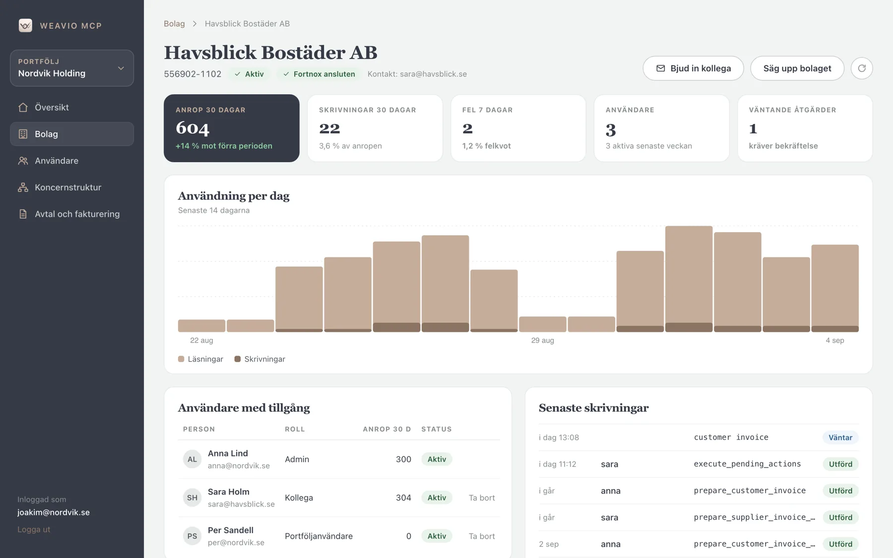Click the Säg upp bolaget button
Image resolution: width=893 pixels, height=558 pixels.
797,68
